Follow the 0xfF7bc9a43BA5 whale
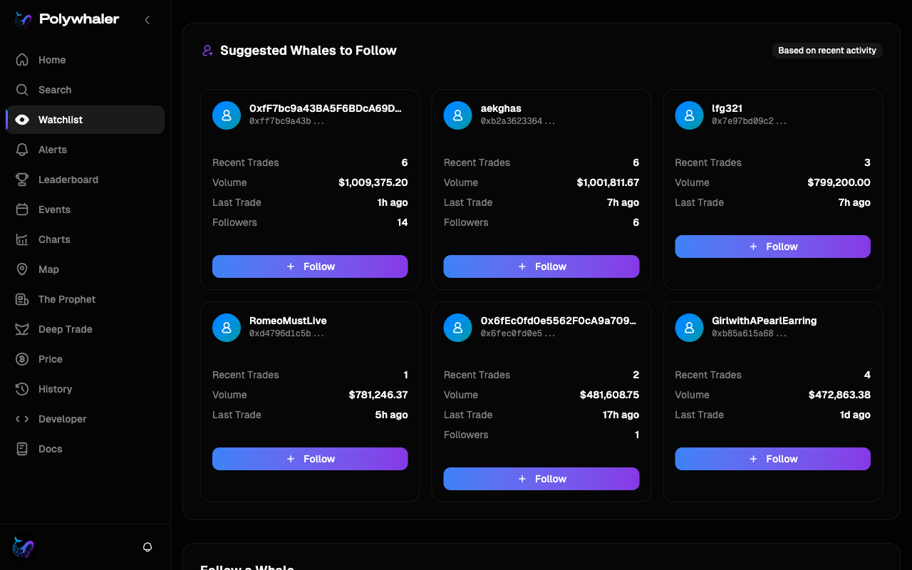The image size is (912, 570). click(310, 266)
